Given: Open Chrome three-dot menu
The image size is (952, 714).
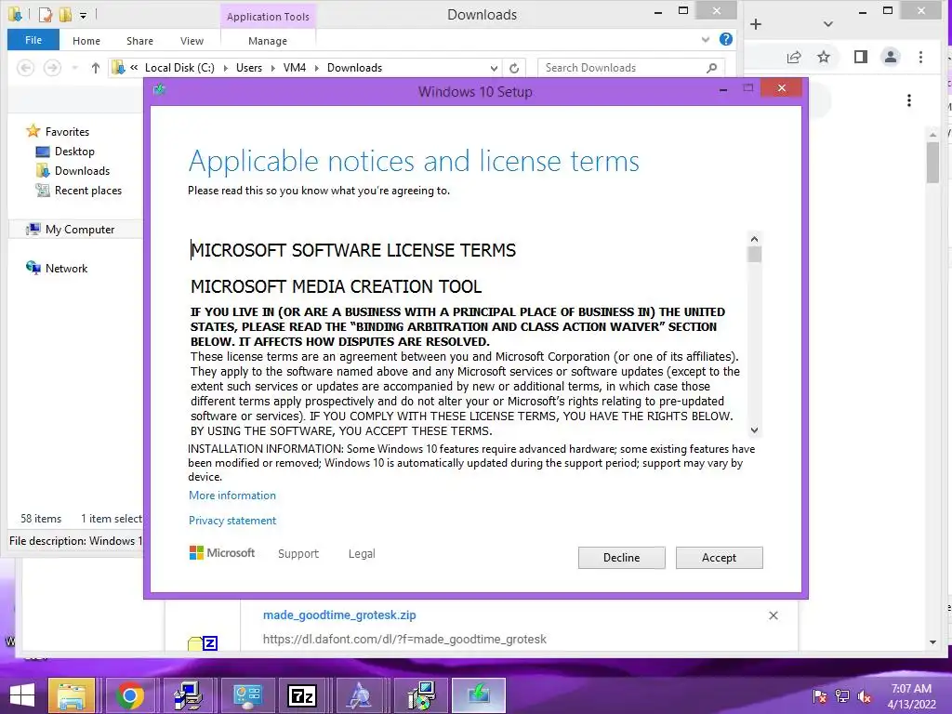Looking at the screenshot, I should (x=921, y=57).
